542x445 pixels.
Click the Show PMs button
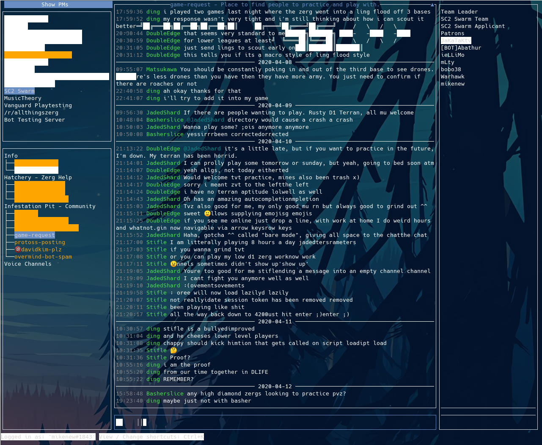click(x=56, y=4)
